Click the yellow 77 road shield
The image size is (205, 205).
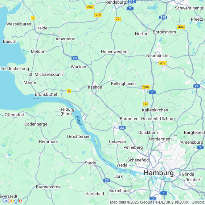pos(118,19)
